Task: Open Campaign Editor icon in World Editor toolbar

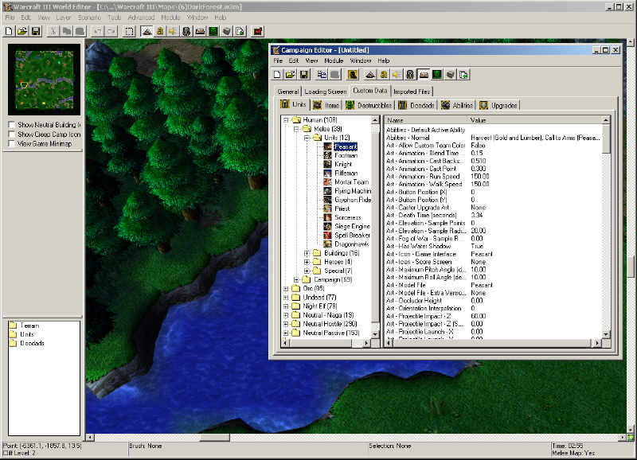Action: coord(200,31)
